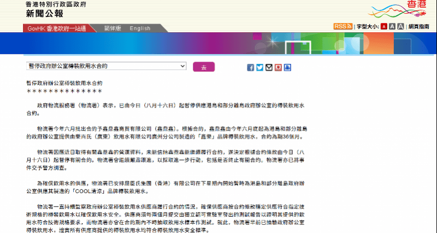Click the paragraph beginning 物流署今年六月批出合約
The height and width of the screenshot is (233, 437).
pos(167,133)
